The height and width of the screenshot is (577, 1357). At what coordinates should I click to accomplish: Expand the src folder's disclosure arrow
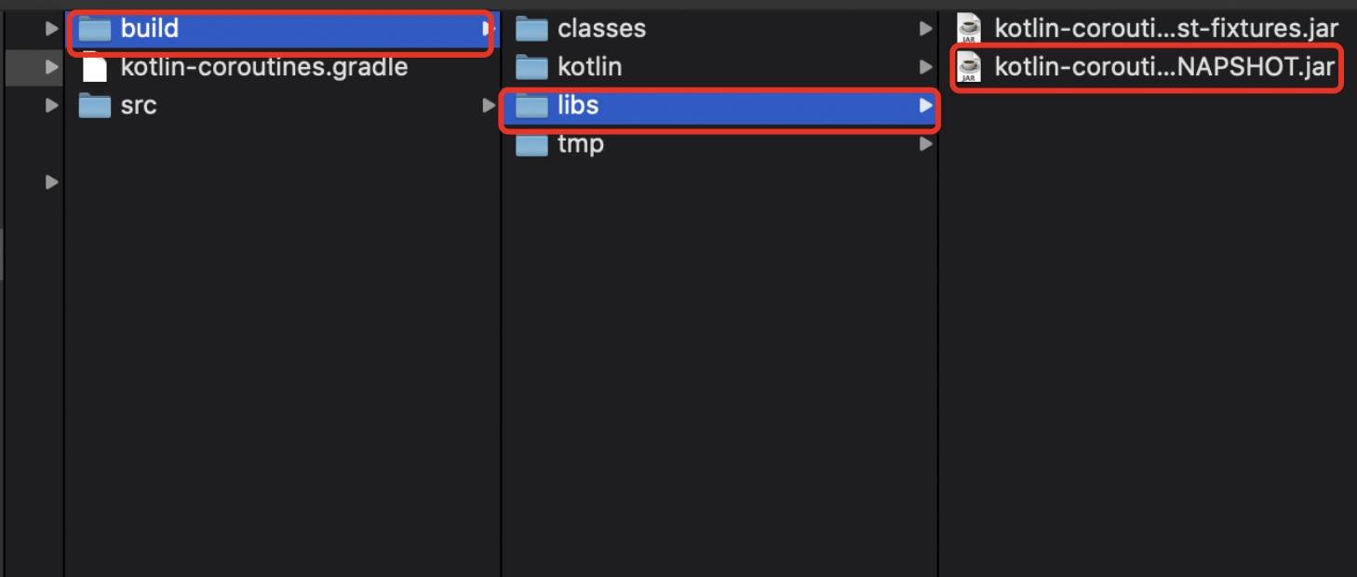[488, 106]
